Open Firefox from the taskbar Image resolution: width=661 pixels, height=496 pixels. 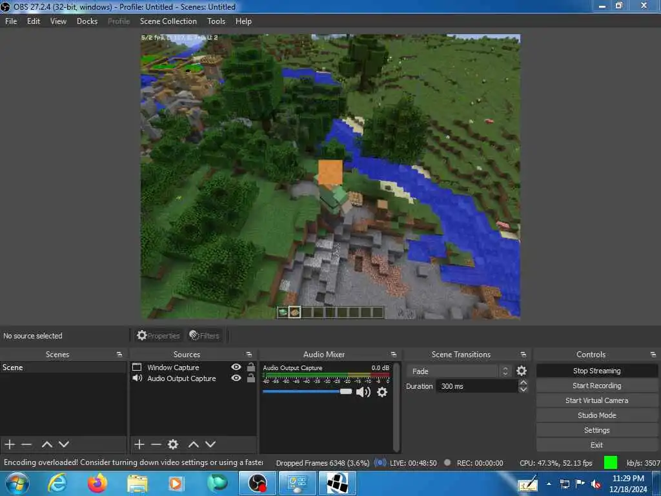pos(97,483)
